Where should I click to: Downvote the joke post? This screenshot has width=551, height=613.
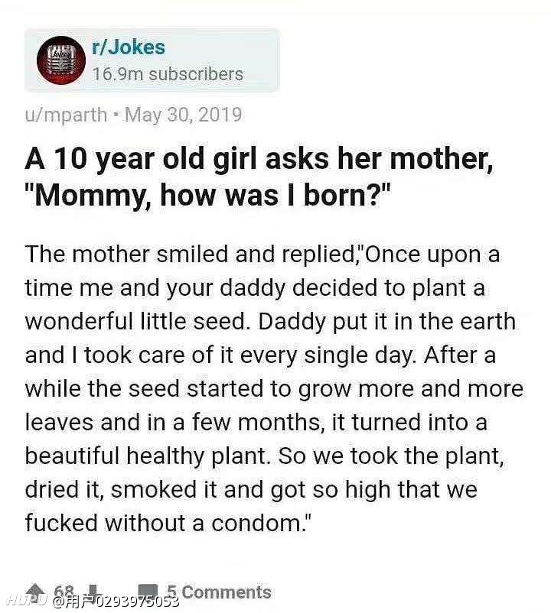pyautogui.click(x=93, y=590)
